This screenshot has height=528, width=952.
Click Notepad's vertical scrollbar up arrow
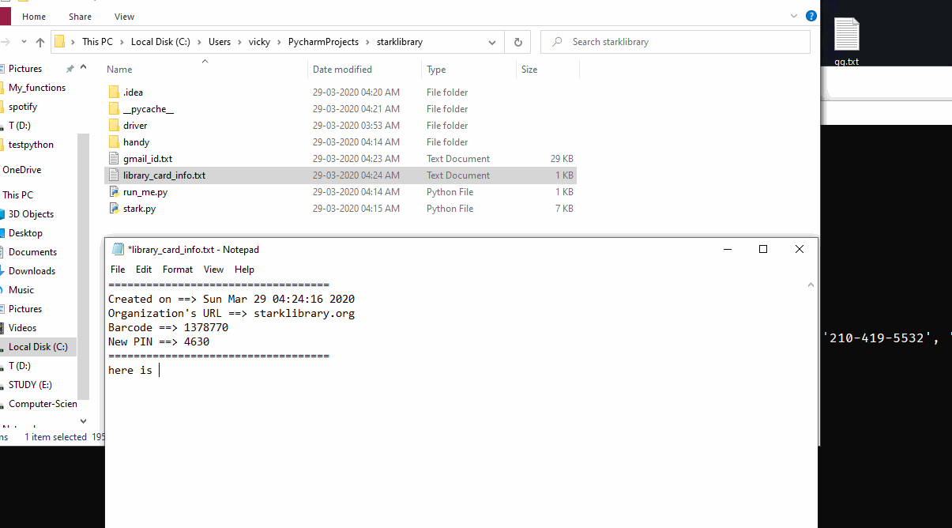click(811, 285)
